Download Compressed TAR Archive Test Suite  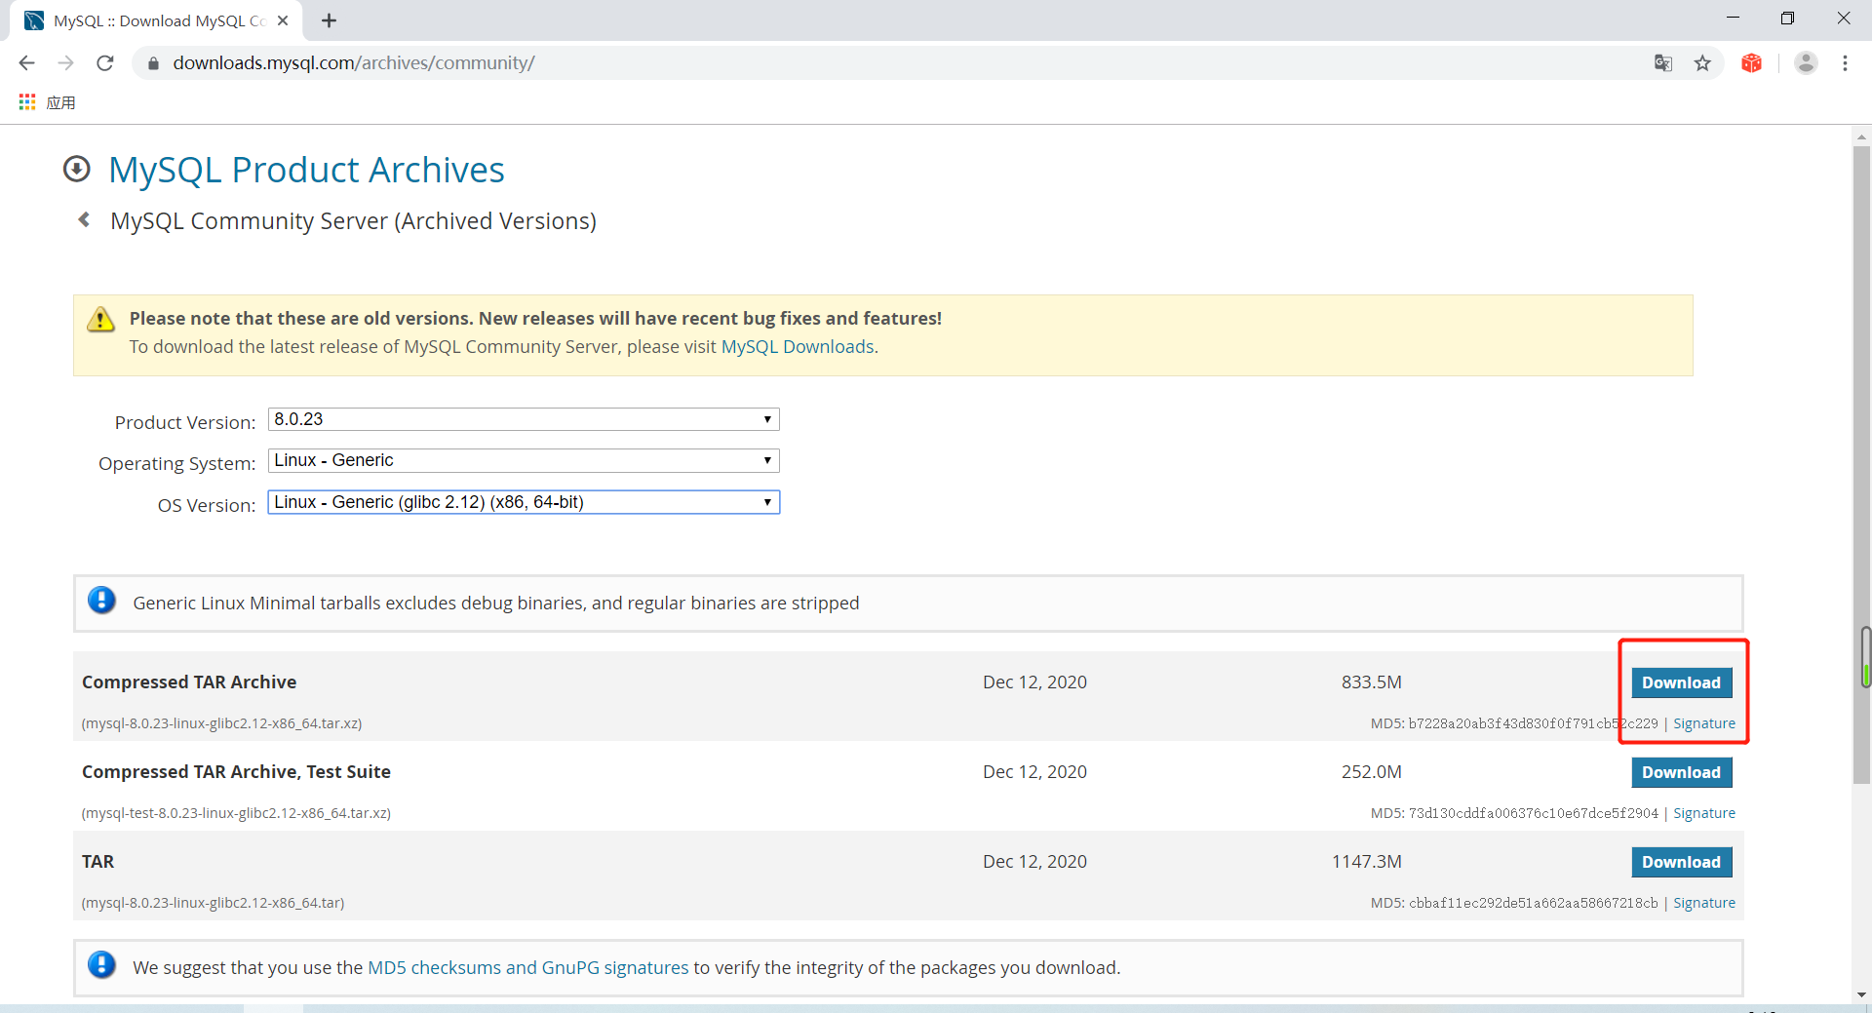(1681, 772)
